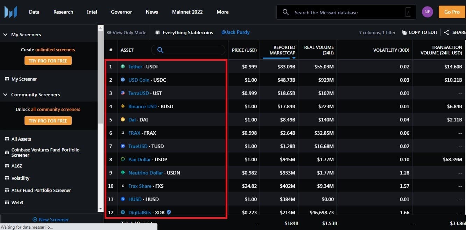This screenshot has height=230, width=466.
Task: Click the search magnifier icon in top bar
Action: click(x=285, y=12)
